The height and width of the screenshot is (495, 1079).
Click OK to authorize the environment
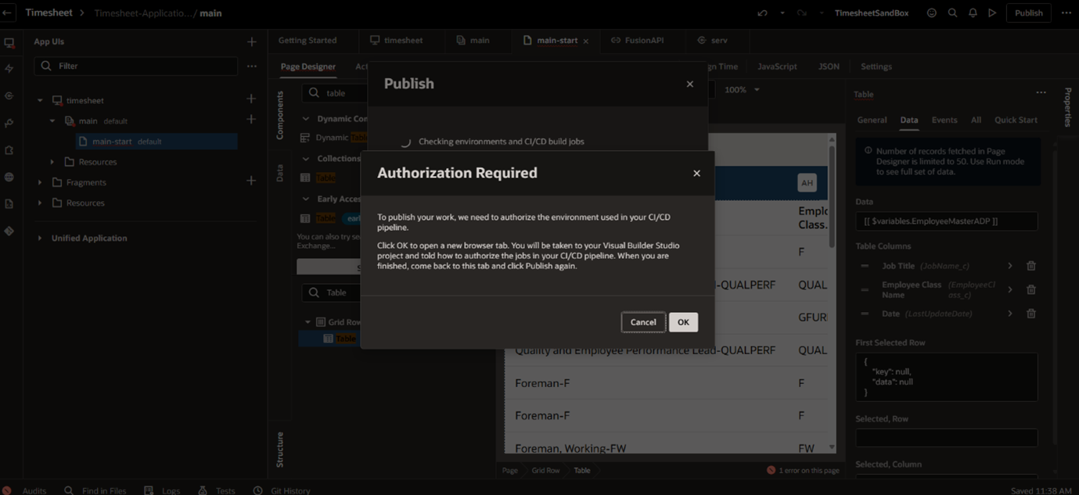click(x=683, y=322)
